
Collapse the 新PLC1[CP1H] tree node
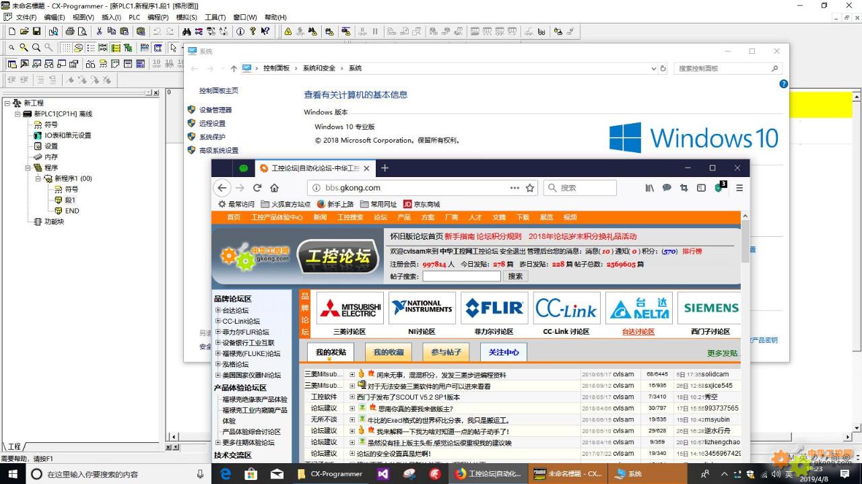pos(18,114)
